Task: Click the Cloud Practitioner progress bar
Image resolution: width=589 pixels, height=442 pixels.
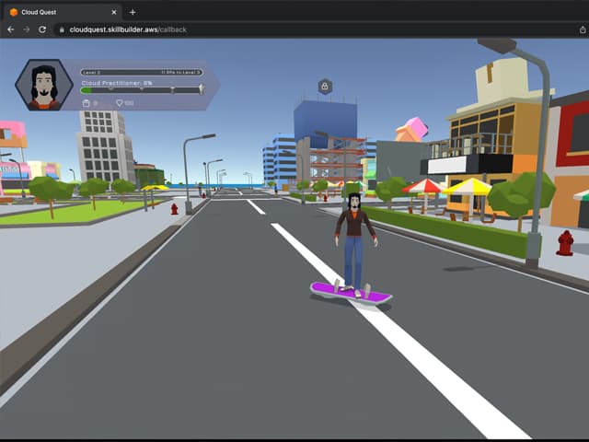Action: (x=138, y=89)
